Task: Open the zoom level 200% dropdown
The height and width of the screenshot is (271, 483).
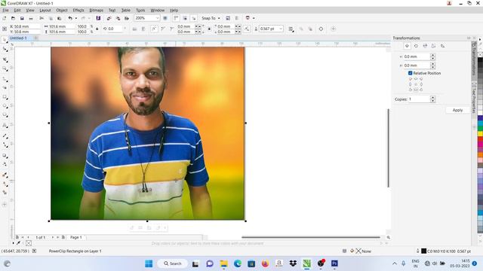Action: tap(158, 18)
